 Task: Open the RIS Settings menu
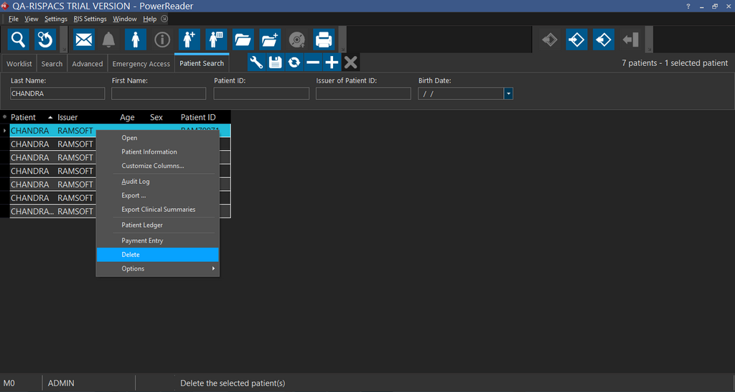coord(90,19)
